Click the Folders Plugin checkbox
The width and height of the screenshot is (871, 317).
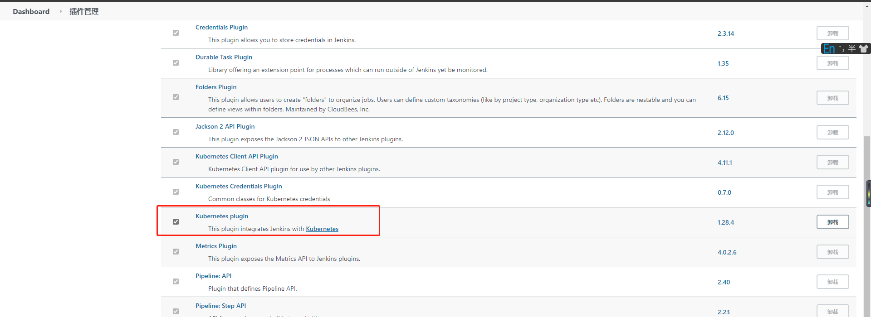pyautogui.click(x=176, y=97)
